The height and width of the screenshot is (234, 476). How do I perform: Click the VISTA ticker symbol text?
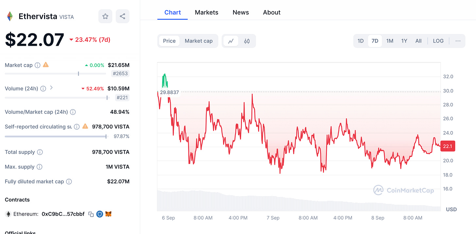[x=66, y=17]
